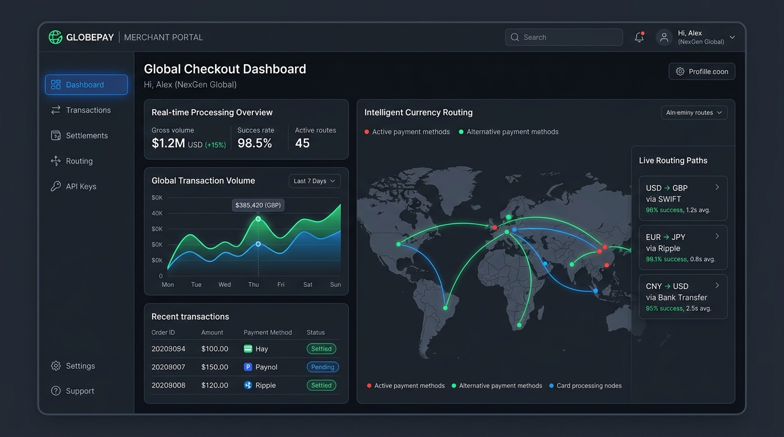Viewport: 784px width, 437px height.
Task: Open Settings from the sidebar
Action: (x=86, y=366)
